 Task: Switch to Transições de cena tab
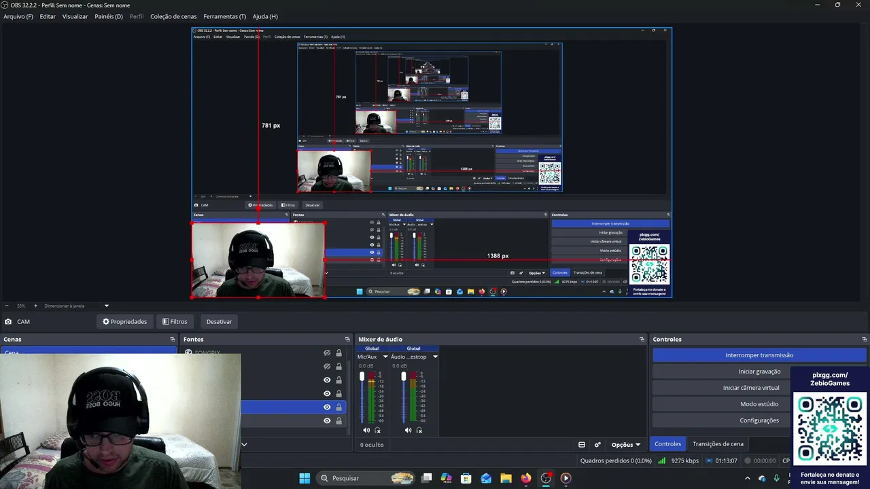coord(718,444)
